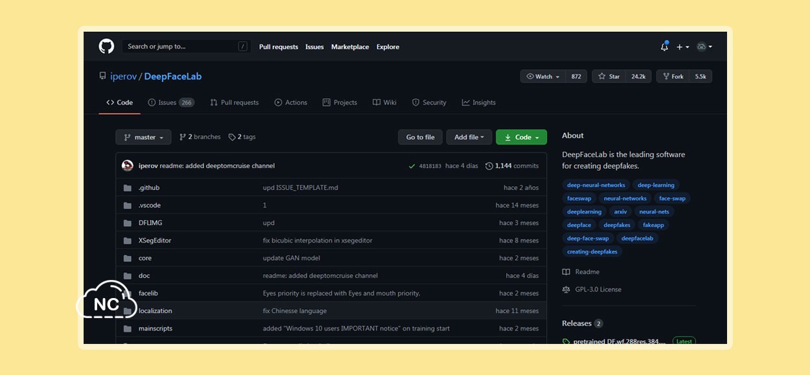Open Issues in the top navigation

[x=314, y=47]
